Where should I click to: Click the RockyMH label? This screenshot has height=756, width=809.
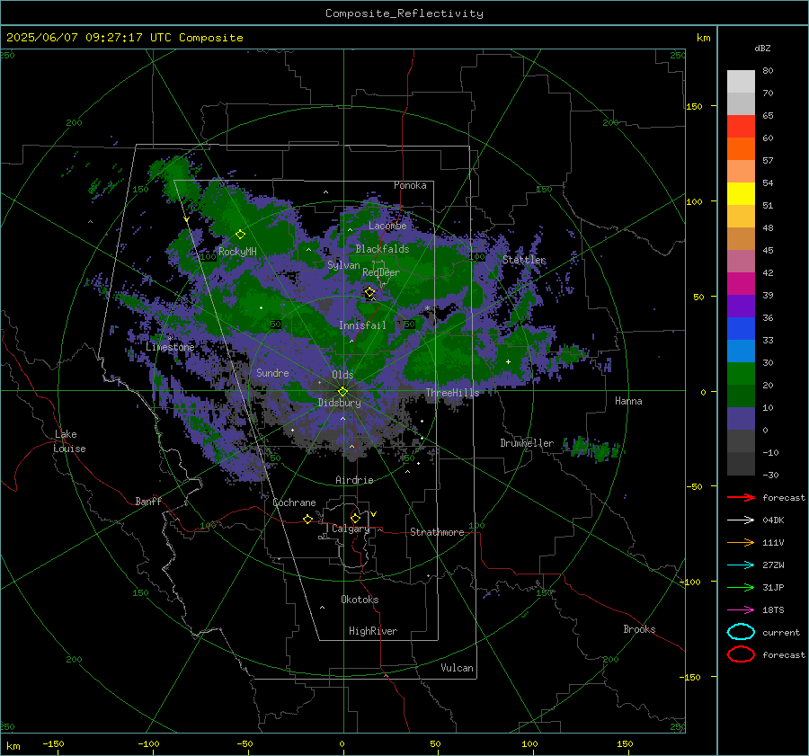pos(237,252)
